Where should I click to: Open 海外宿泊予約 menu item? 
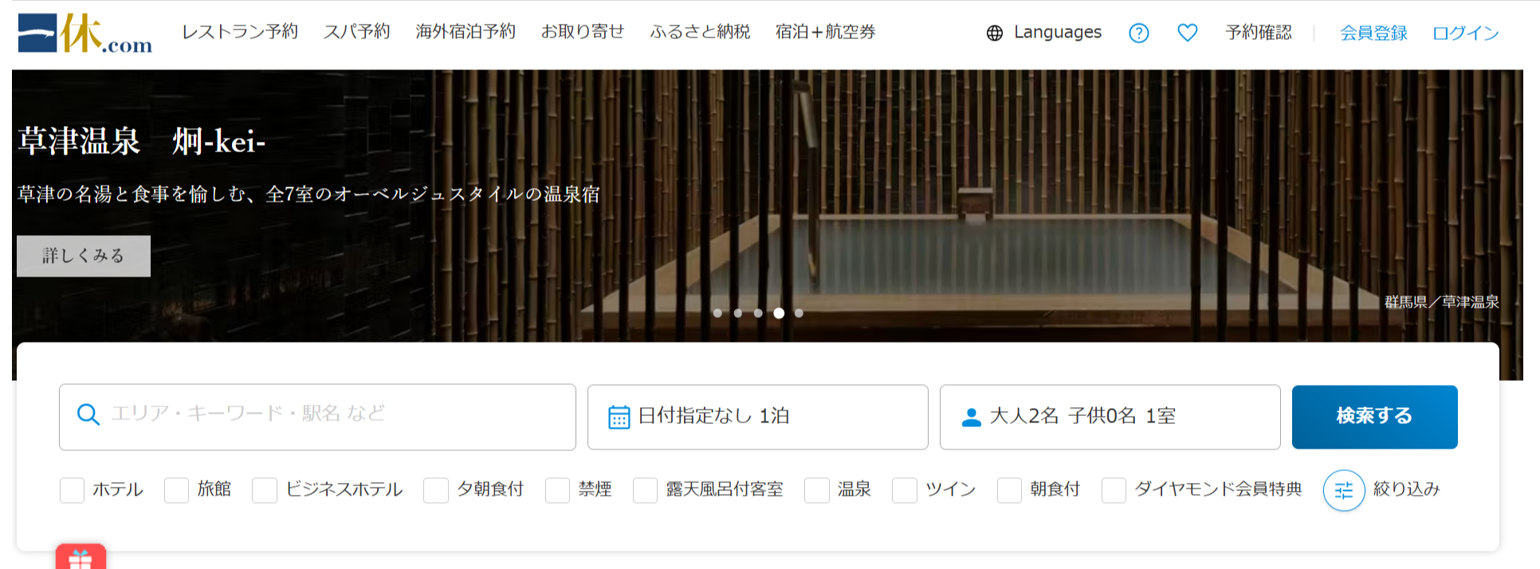[466, 32]
